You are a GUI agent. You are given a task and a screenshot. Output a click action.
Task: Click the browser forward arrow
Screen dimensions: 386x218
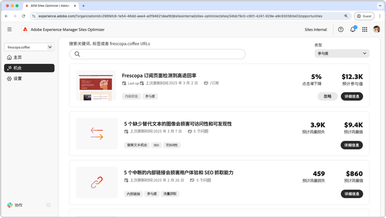coord(15,16)
